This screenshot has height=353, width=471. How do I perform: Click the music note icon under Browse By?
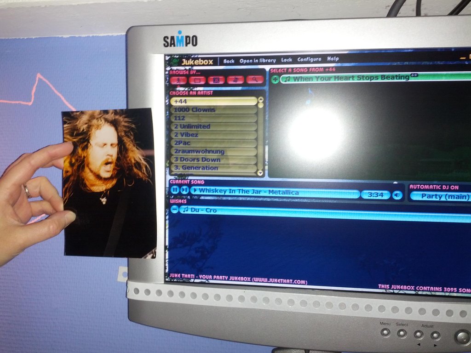(x=235, y=80)
